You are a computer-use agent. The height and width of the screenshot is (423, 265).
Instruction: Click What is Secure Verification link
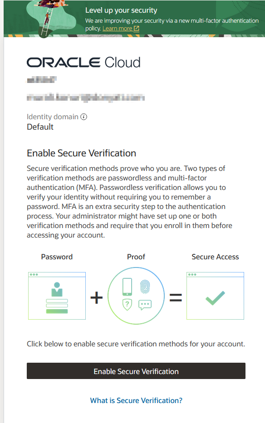136,400
